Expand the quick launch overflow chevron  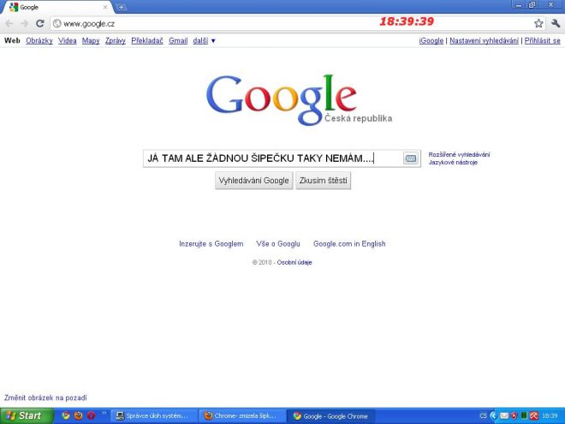pos(104,414)
